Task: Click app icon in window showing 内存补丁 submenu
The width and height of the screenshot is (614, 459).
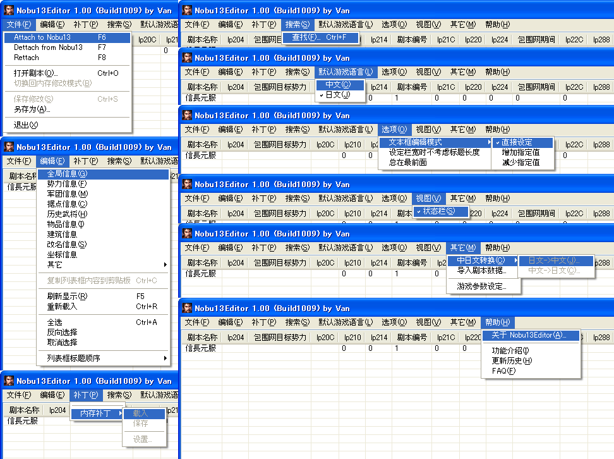Action: pos(9,381)
